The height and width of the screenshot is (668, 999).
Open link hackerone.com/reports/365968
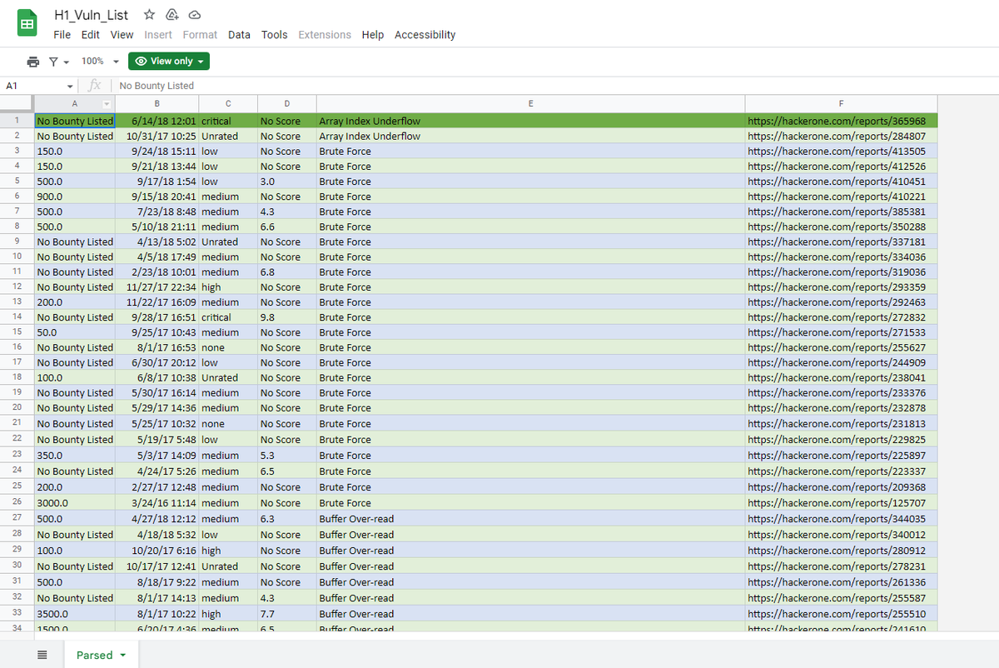(837, 121)
